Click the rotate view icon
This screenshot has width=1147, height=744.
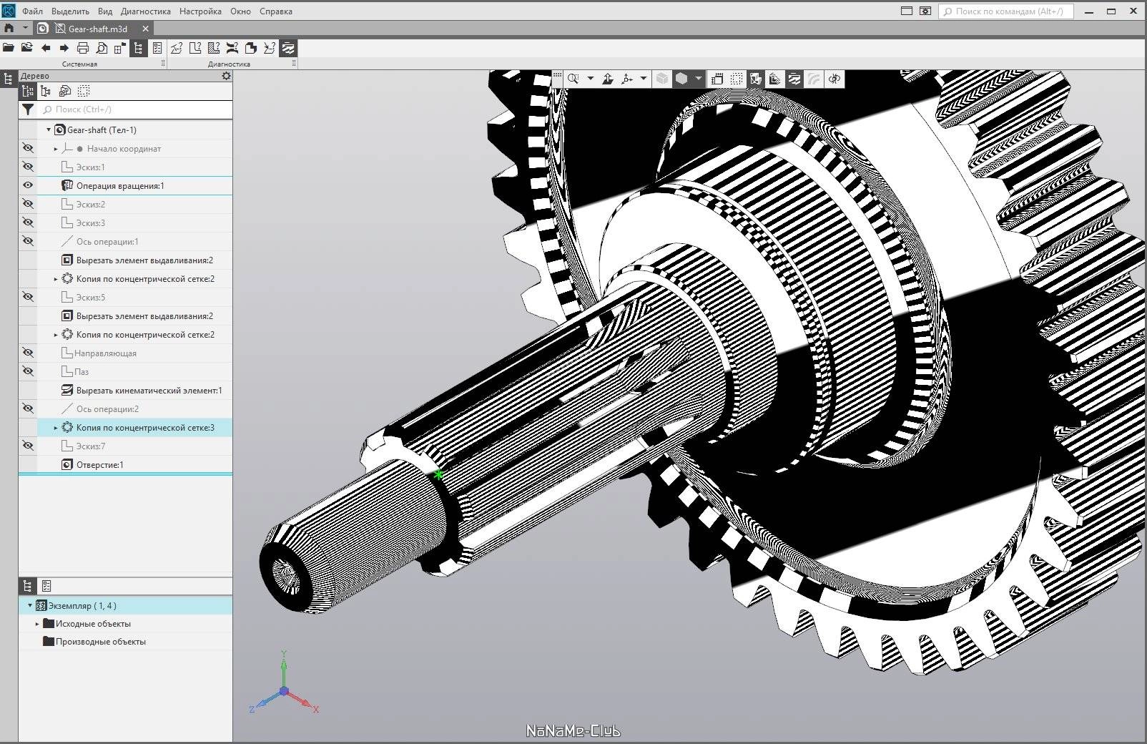(834, 79)
